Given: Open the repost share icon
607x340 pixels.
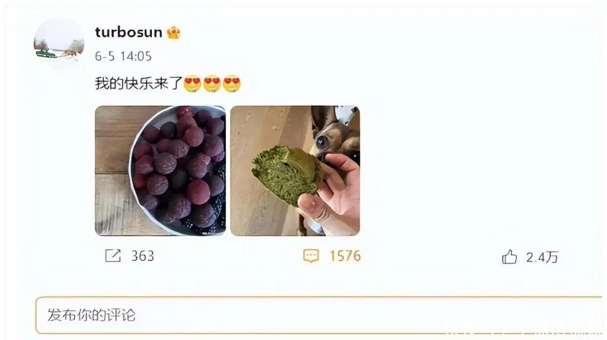Looking at the screenshot, I should (x=113, y=256).
